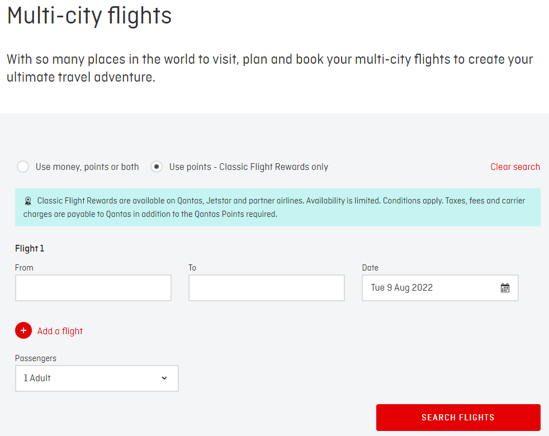The width and height of the screenshot is (549, 436).
Task: Click the 'Multi-city flights' page heading
Action: point(89,15)
